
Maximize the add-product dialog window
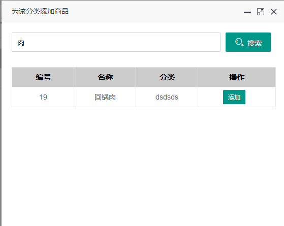(261, 12)
